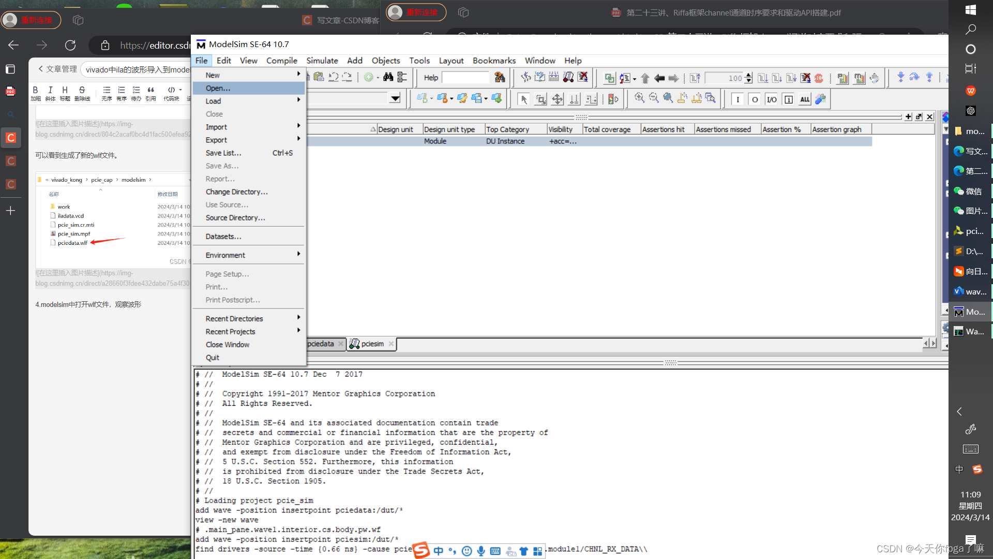The width and height of the screenshot is (993, 559).
Task: Click the Change Directory menu option
Action: click(x=236, y=192)
